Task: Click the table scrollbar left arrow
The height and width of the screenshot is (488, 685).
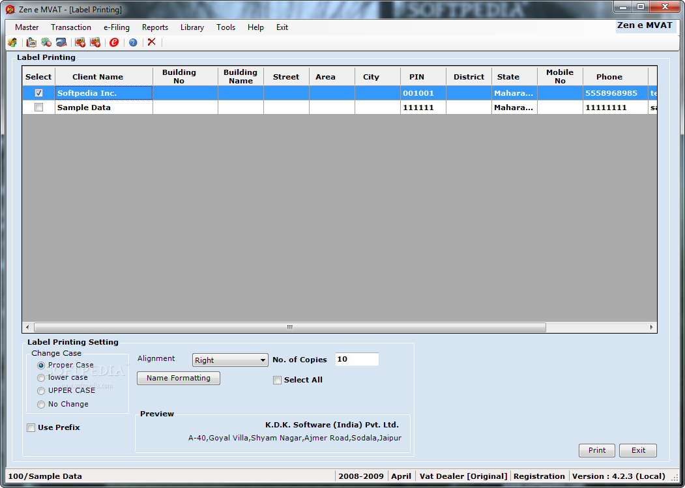Action: pos(27,327)
